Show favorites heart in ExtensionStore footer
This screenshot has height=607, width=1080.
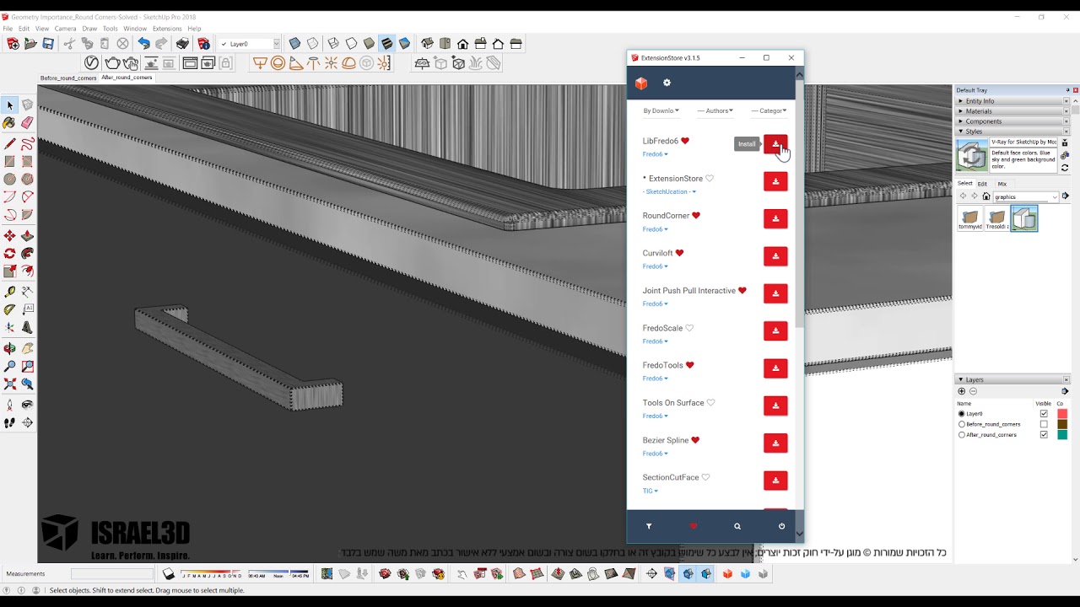pyautogui.click(x=694, y=526)
